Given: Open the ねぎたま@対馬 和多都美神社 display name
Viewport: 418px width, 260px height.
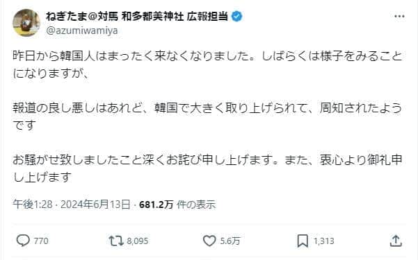Looking at the screenshot, I should [x=137, y=17].
